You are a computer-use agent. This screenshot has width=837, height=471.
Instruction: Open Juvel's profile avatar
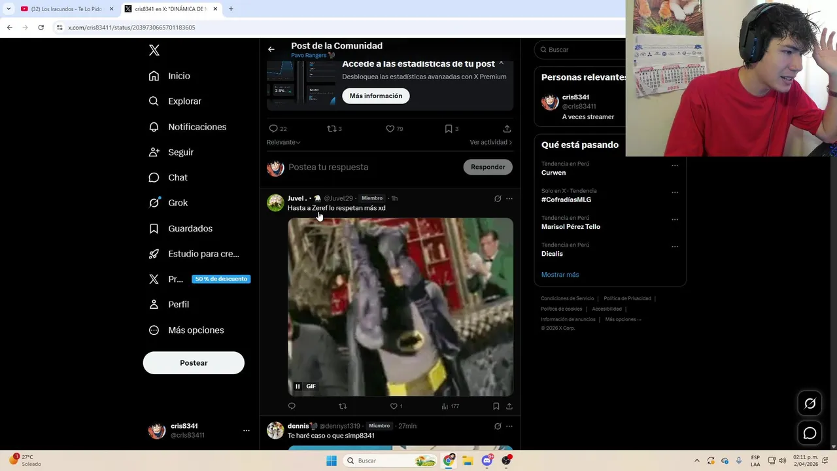[x=275, y=202]
